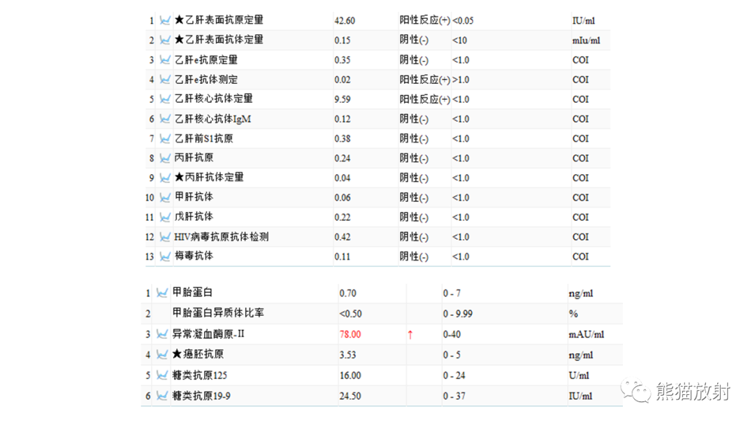Select the ★乙肝表面抗原定量 test name
This screenshot has width=755, height=425.
[219, 20]
